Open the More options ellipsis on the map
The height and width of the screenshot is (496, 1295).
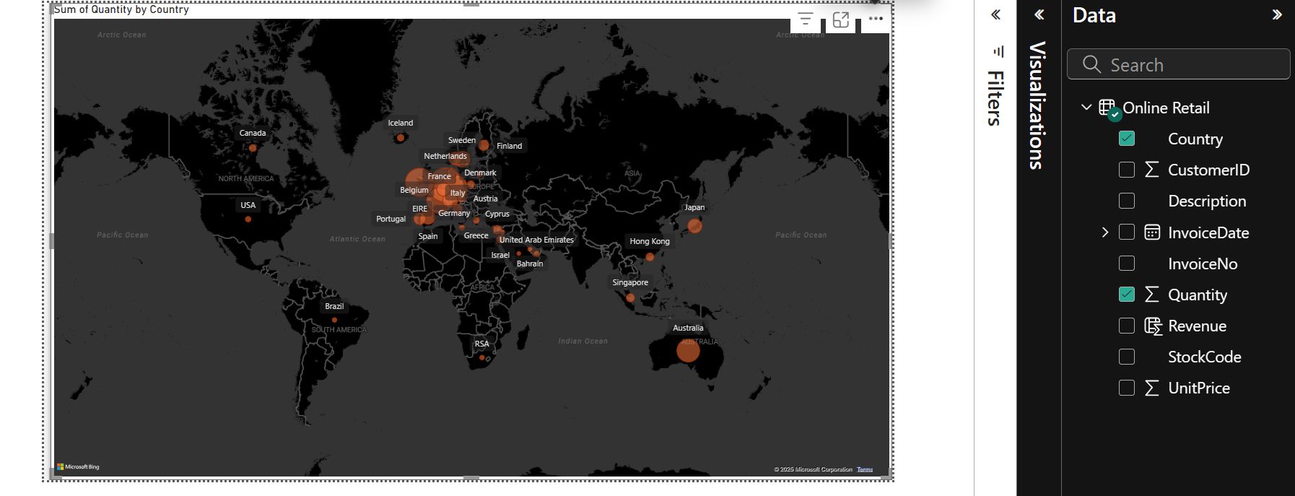click(876, 19)
